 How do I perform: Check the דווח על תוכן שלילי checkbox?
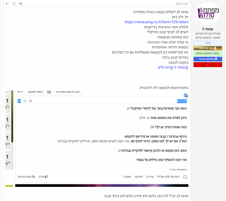click(x=185, y=177)
